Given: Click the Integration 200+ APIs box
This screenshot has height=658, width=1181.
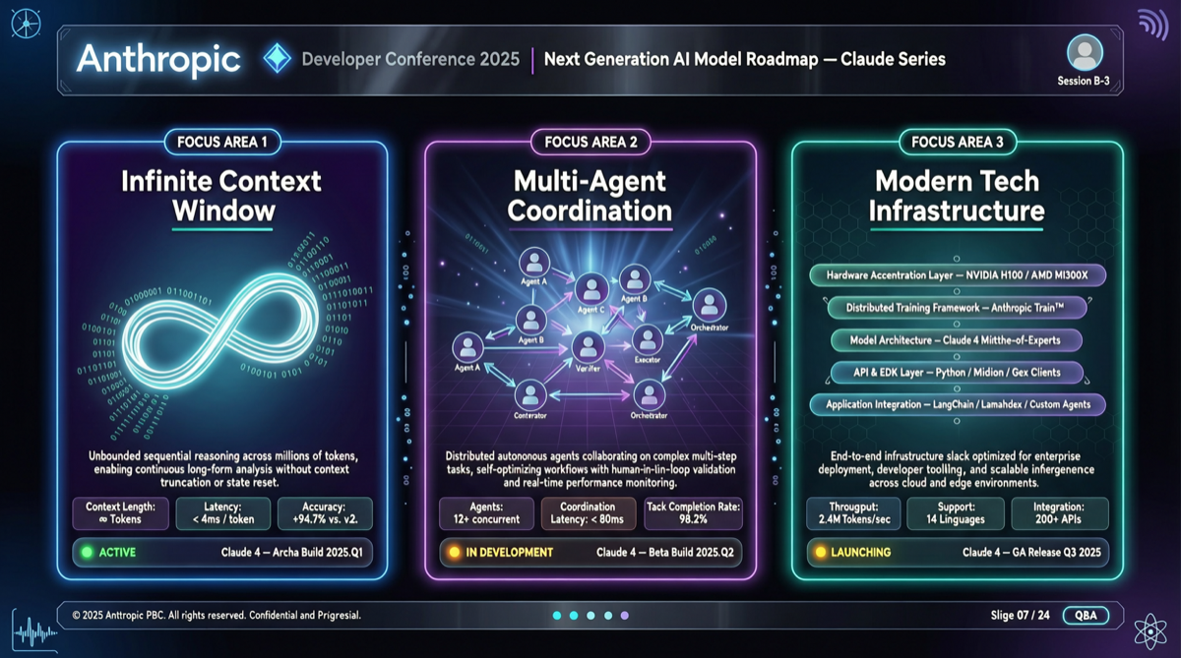Looking at the screenshot, I should [x=1060, y=513].
